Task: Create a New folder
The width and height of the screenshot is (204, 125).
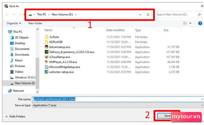Action: [35, 23]
